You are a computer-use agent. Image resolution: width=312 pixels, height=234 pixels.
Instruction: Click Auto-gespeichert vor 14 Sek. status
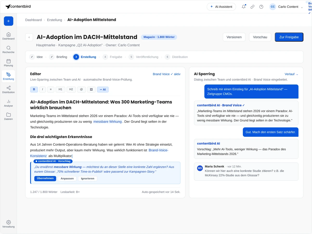tap(161, 192)
